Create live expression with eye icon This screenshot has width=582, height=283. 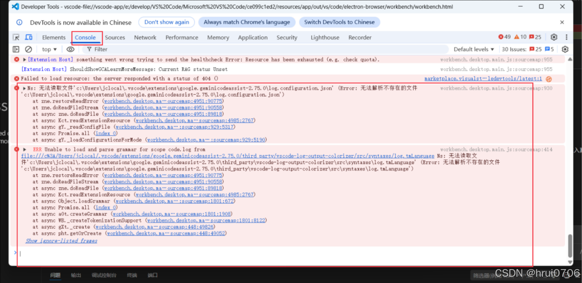(x=70, y=49)
